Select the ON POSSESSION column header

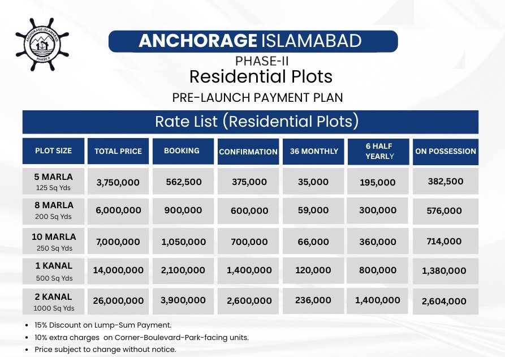pos(446,152)
